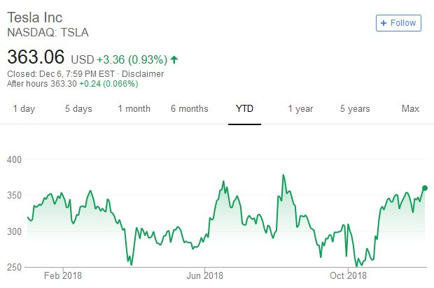434x288 pixels.
Task: Click the plus icon in Follow button
Action: click(x=384, y=23)
